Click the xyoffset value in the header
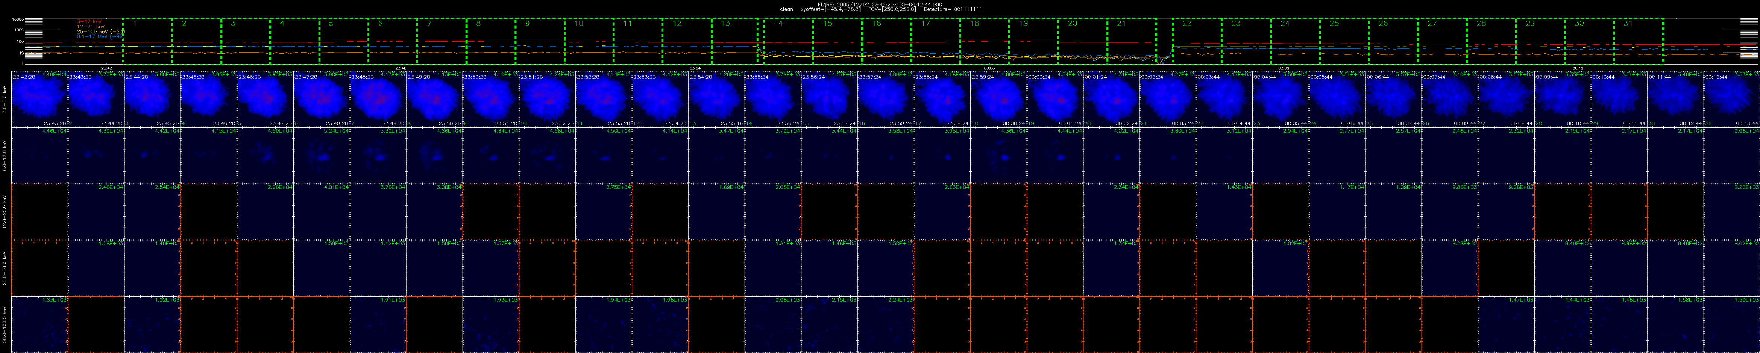 (830, 9)
